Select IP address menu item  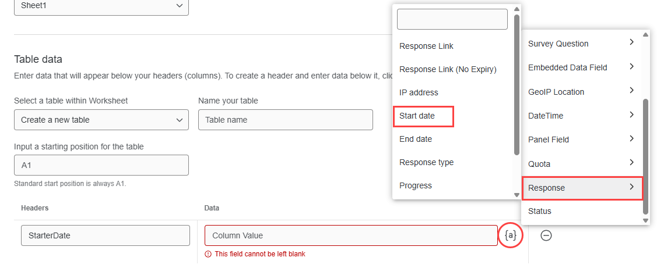click(419, 92)
